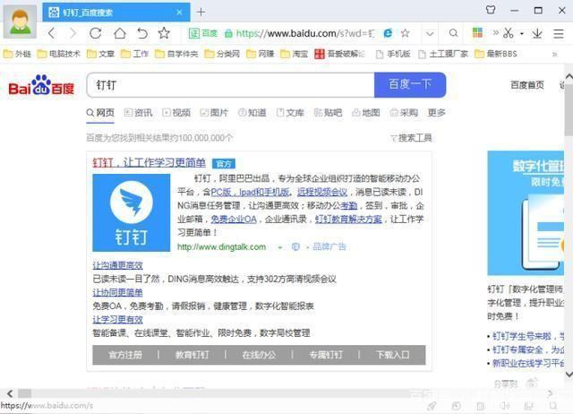Open the 手机版 bookmark
Image resolution: width=573 pixels, height=414 pixels.
coord(393,54)
